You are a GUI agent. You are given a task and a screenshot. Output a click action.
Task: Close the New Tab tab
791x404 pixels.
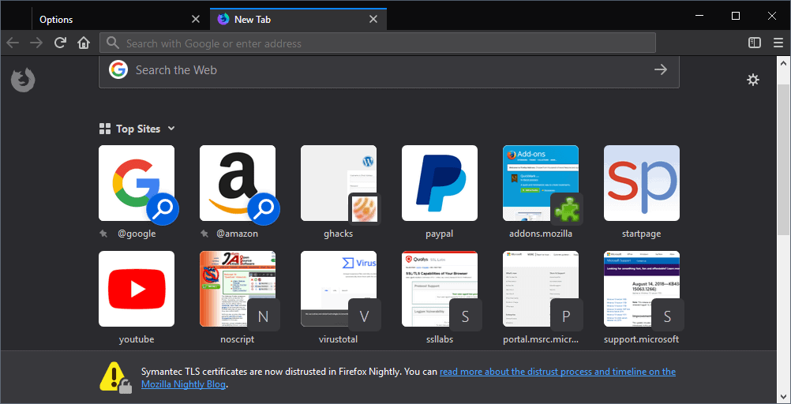point(373,20)
